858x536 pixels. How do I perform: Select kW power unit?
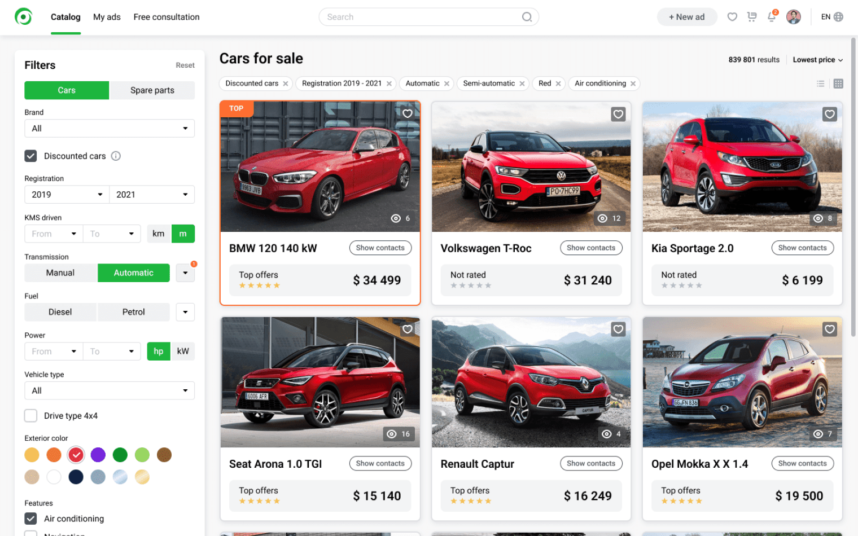pos(183,351)
